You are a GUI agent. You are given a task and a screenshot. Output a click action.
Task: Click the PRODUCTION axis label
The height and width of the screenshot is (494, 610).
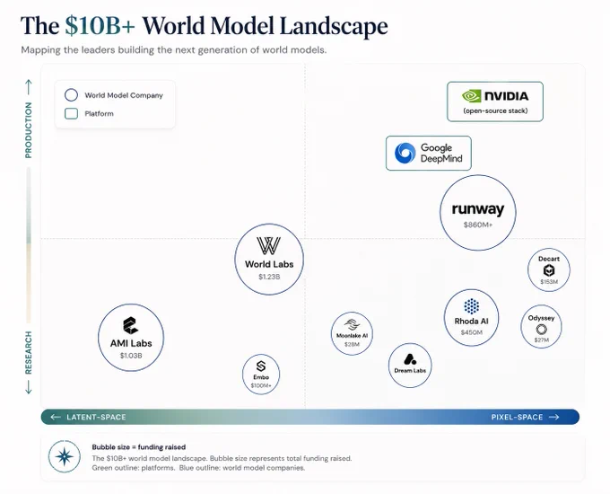(29, 130)
